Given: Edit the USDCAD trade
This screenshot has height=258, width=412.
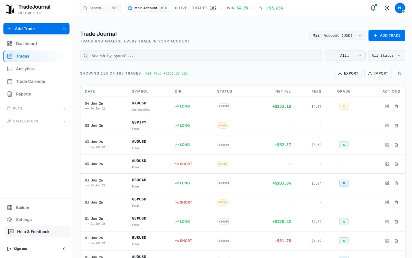Looking at the screenshot, I should coord(387,183).
